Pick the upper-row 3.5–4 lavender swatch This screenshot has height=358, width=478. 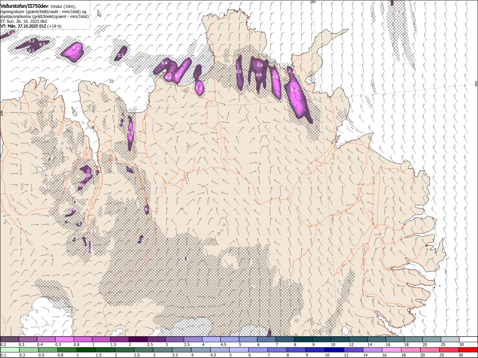click(x=193, y=339)
